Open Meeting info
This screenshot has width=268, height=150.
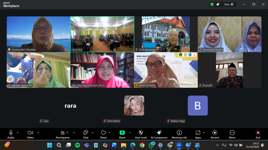[x=179, y=134]
